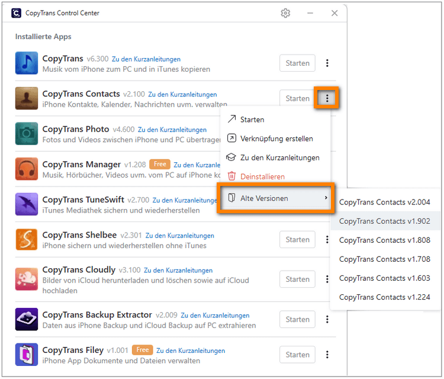The height and width of the screenshot is (379, 444).
Task: Click the CopyTrans Control Center logo
Action: (x=16, y=13)
